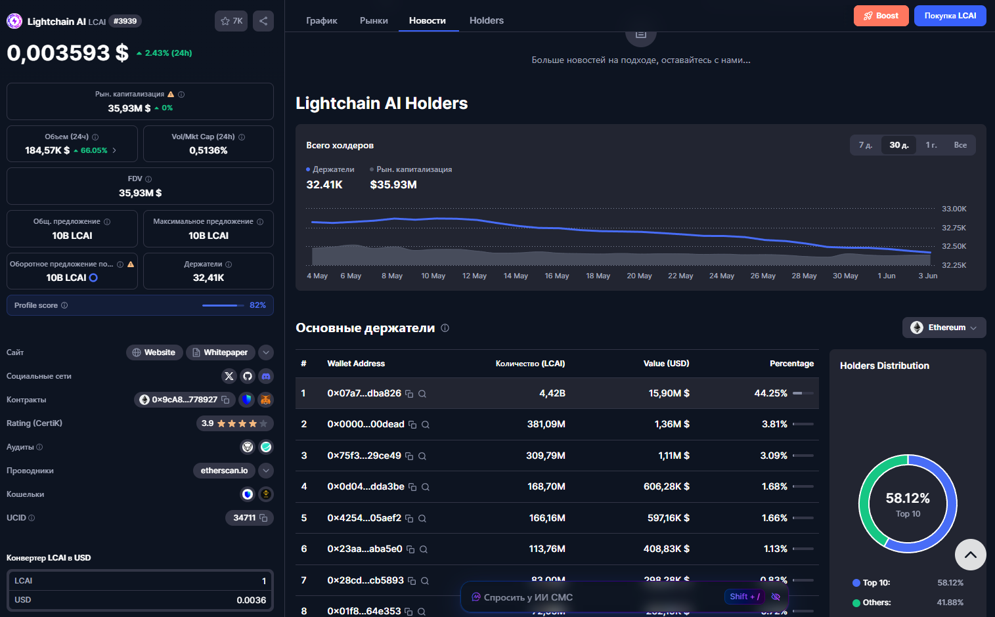Screen dimensions: 995x617
Task: Open CertiK rating 3.9 badge
Action: click(234, 423)
